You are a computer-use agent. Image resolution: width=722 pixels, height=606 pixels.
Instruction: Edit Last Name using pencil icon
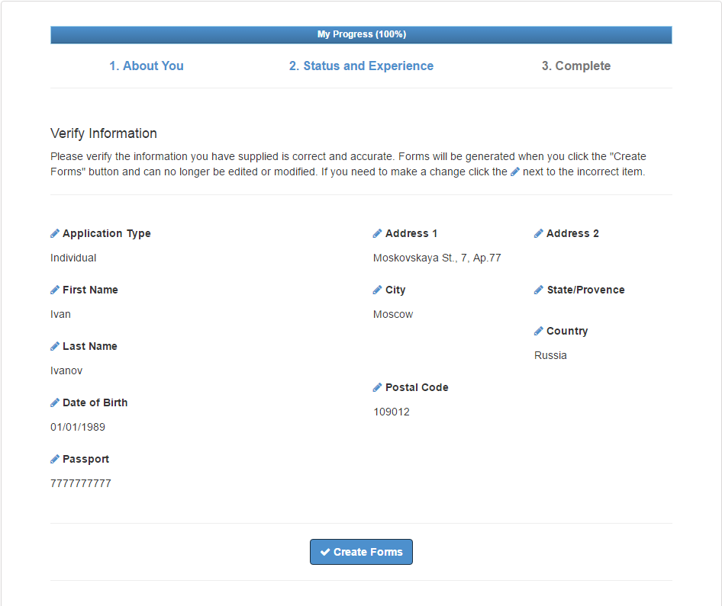point(55,346)
